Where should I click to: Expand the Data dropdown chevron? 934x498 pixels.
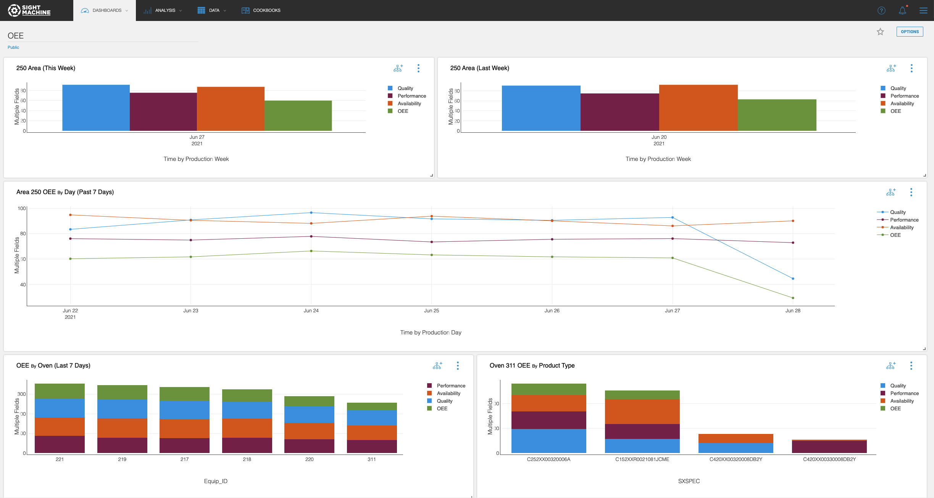point(225,11)
